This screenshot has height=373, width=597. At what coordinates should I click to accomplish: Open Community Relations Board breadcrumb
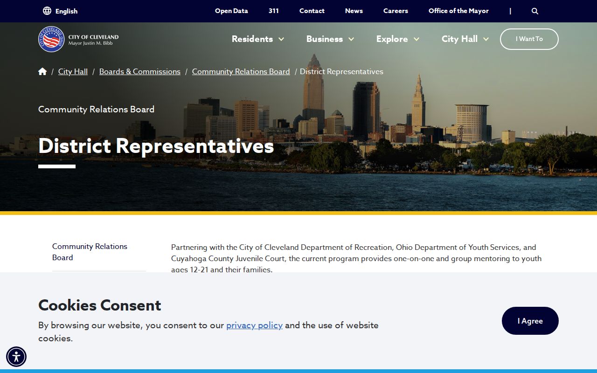(x=241, y=71)
